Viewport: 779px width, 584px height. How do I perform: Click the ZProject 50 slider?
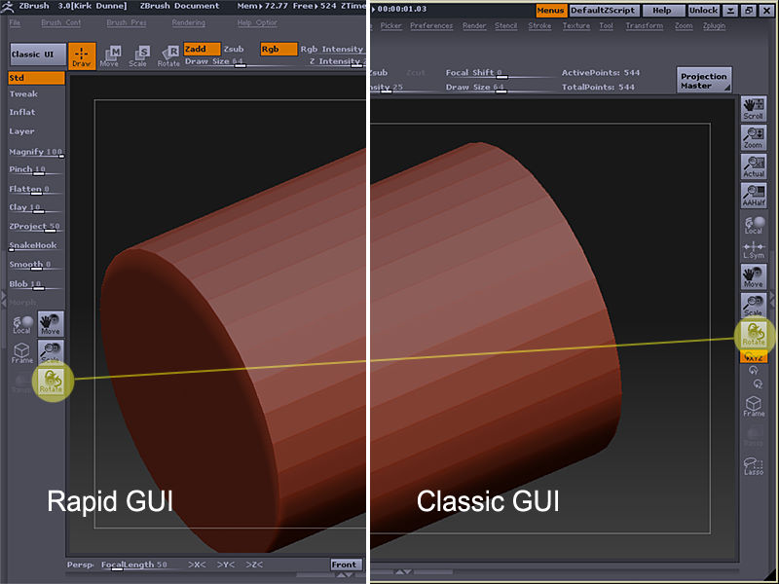click(35, 227)
